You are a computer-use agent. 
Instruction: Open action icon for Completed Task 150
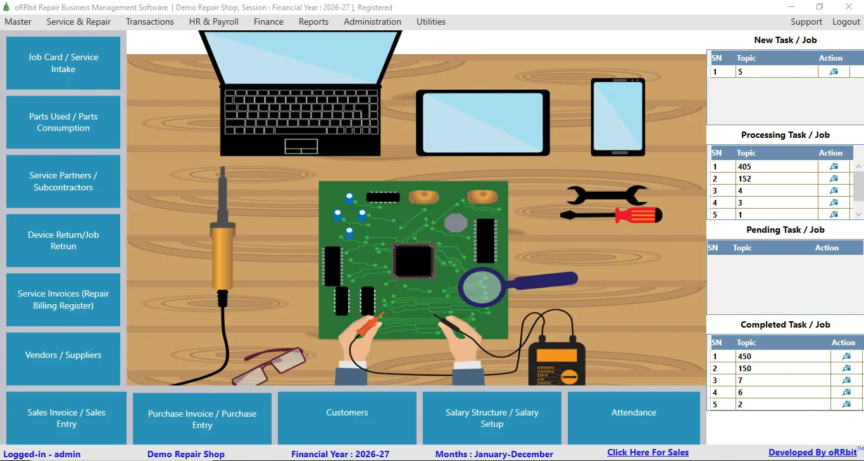point(846,368)
